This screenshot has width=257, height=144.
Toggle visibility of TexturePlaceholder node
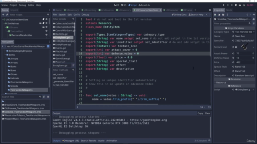[47, 35]
